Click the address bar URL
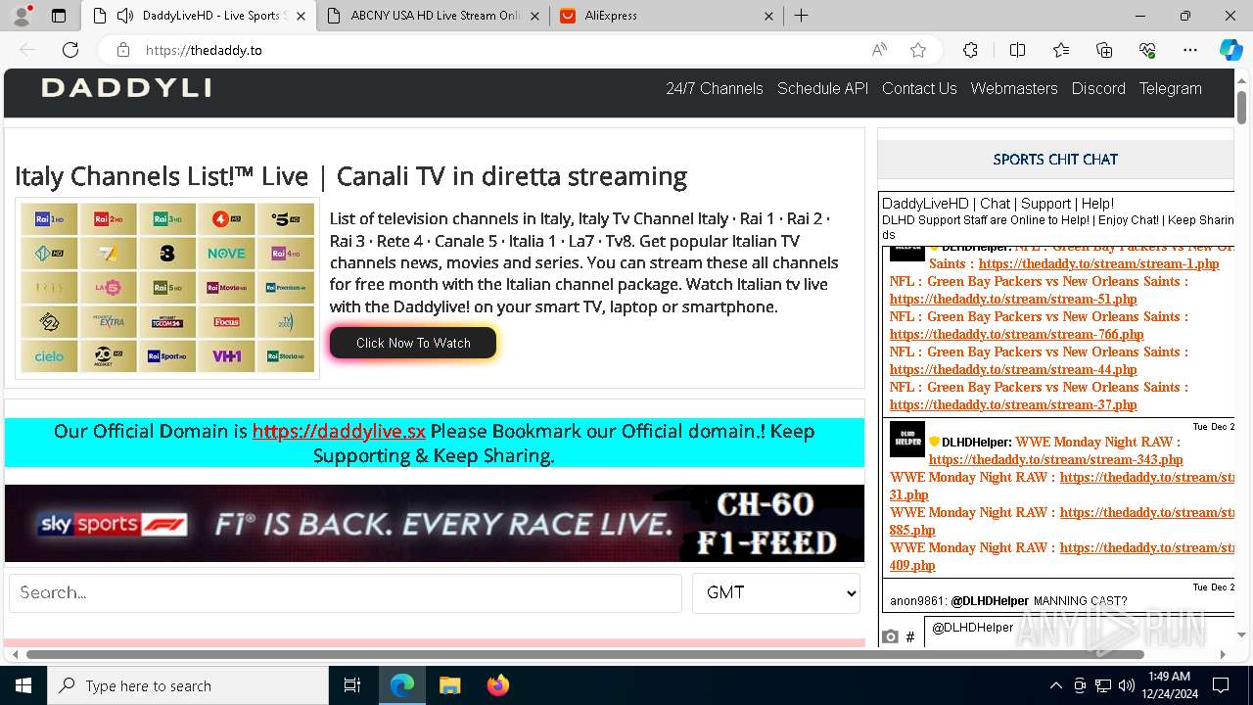This screenshot has width=1253, height=705. click(x=204, y=50)
